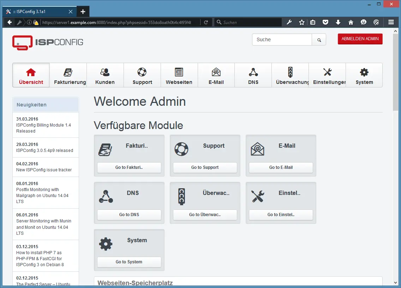Screen dimensions: 401x288
Task: Click the Go to Überwac.. button
Action: tap(205, 215)
